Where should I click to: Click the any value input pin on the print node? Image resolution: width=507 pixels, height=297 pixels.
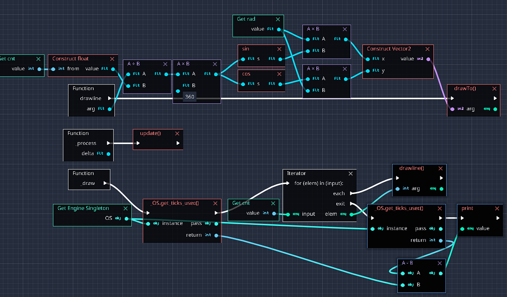point(461,228)
